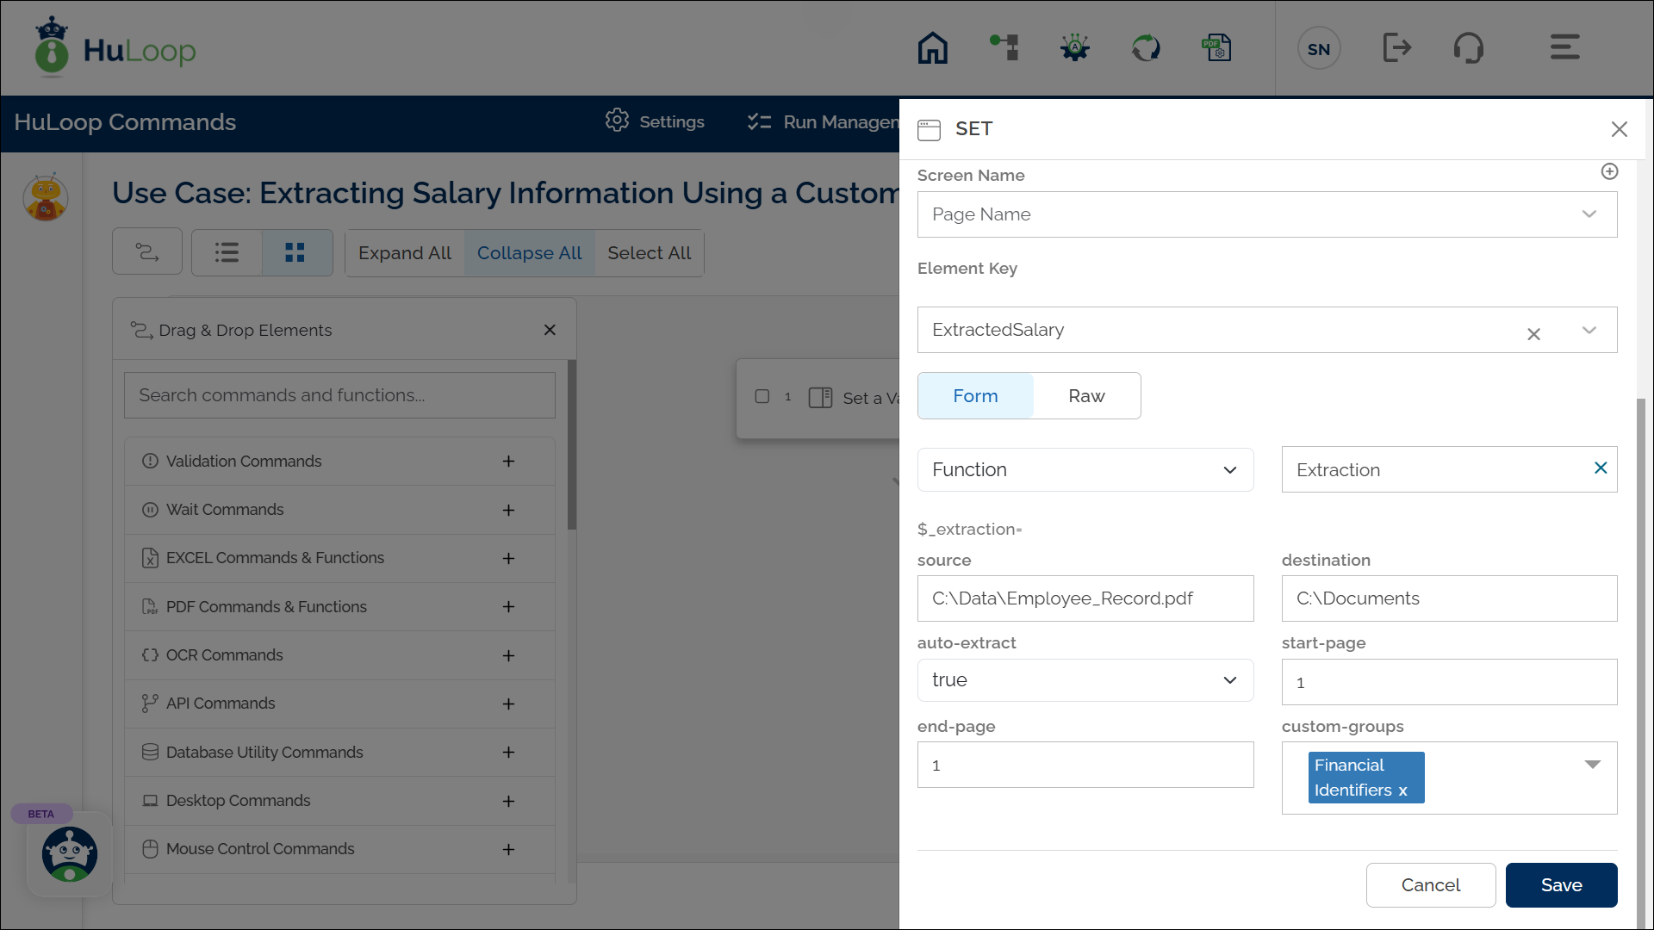Switch to grid view icon
Screen dimensions: 1654x930
(x=295, y=252)
